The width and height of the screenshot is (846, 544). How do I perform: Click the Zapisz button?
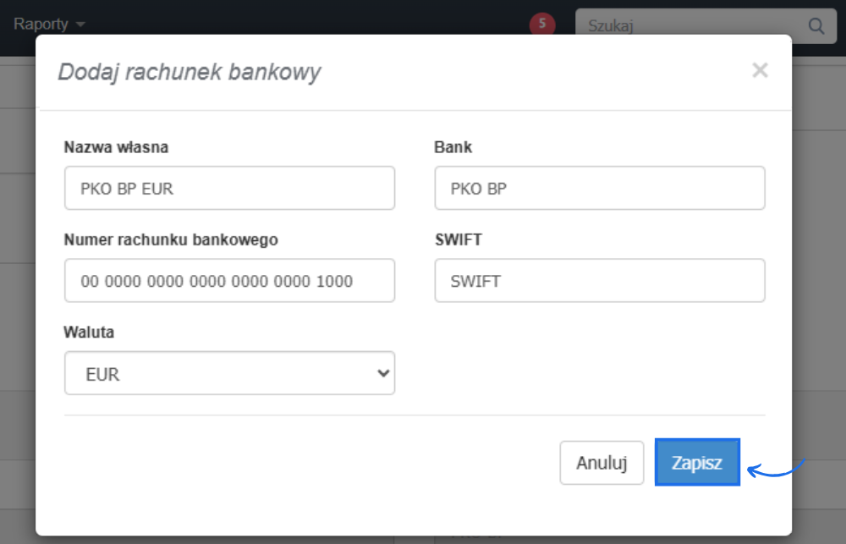pos(697,463)
